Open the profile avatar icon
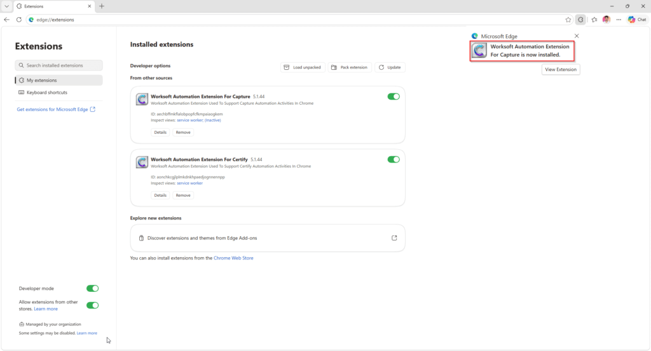 (606, 20)
